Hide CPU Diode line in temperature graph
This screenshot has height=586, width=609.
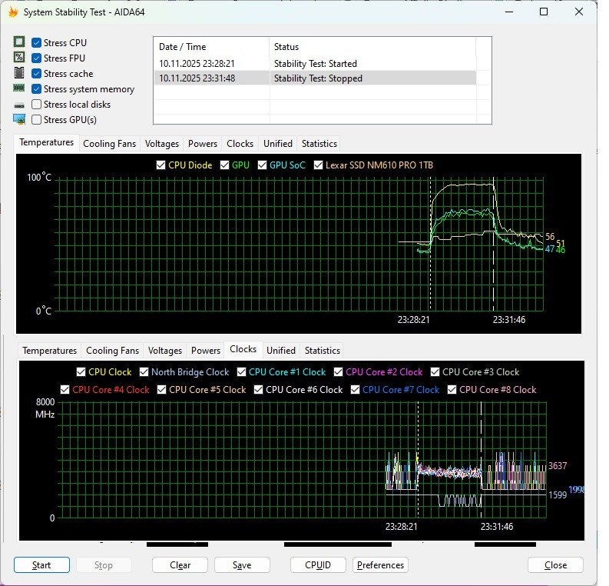[x=161, y=165]
